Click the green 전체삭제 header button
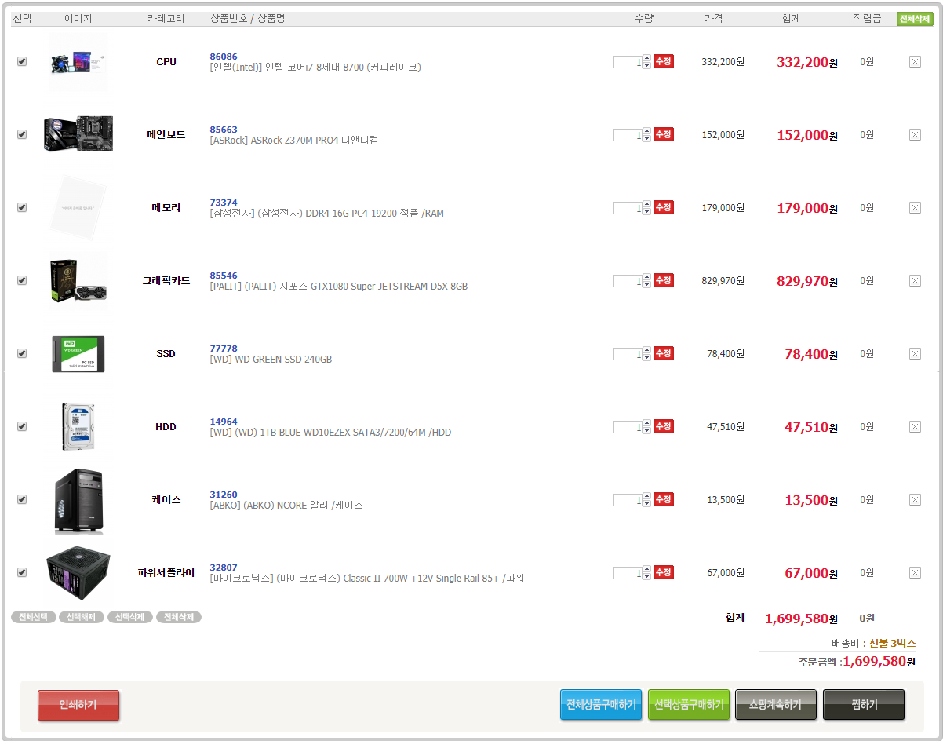Image resolution: width=943 pixels, height=741 pixels. tap(915, 19)
